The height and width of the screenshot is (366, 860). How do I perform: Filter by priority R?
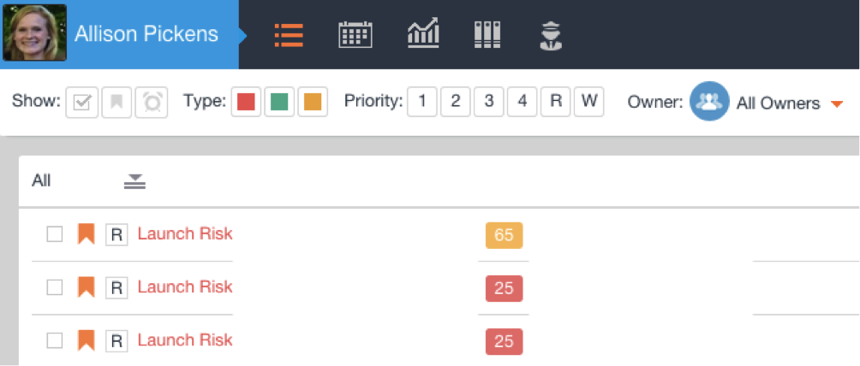pyautogui.click(x=555, y=103)
